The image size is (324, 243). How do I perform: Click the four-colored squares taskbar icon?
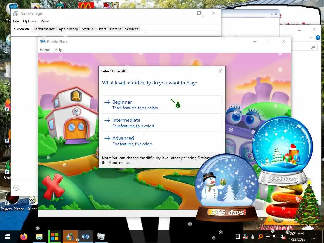(54, 237)
